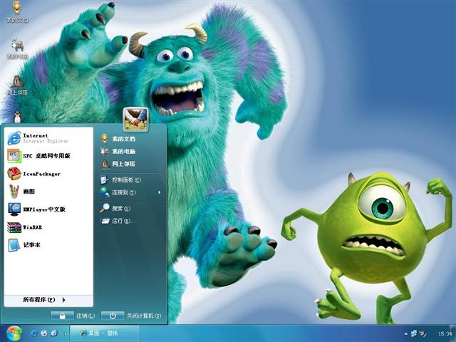Switch to 桌面 - 壁纸 taskbar window

(105, 333)
